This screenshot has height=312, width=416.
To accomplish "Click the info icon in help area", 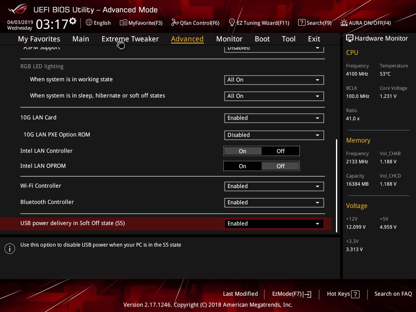I will 10,249.
